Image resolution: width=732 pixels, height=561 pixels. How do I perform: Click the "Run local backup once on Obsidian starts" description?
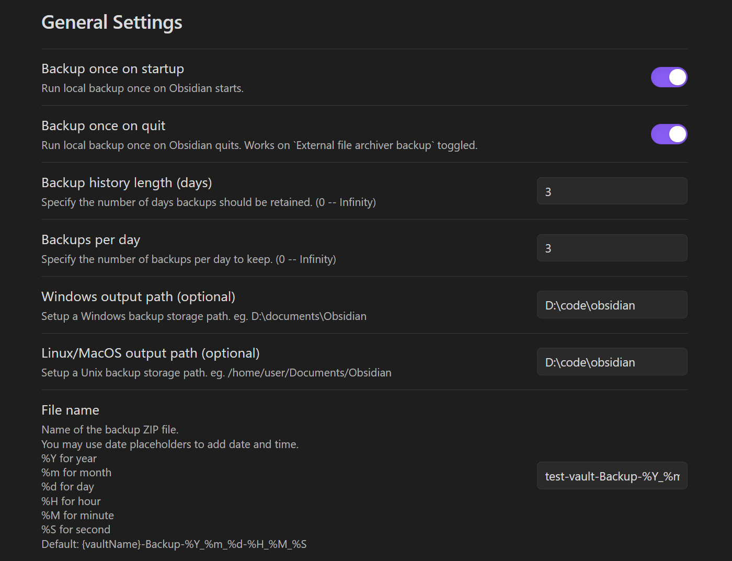click(142, 88)
